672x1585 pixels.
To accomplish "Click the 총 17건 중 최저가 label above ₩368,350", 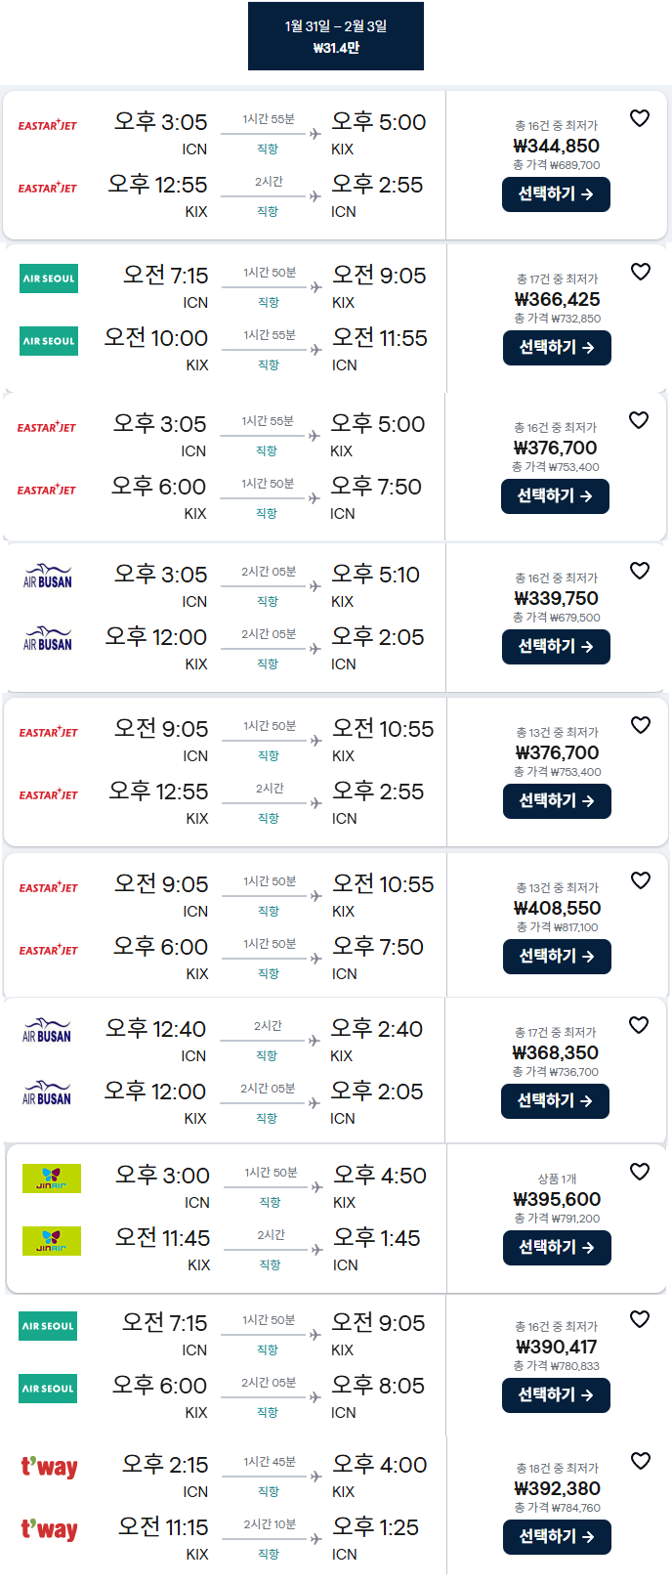I will tap(555, 1032).
